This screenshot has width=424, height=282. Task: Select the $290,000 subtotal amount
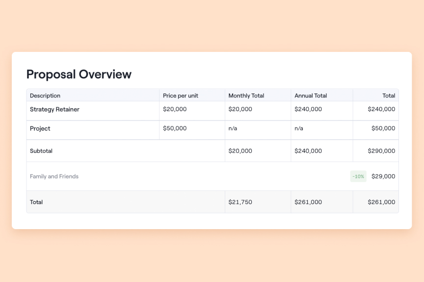pos(383,151)
